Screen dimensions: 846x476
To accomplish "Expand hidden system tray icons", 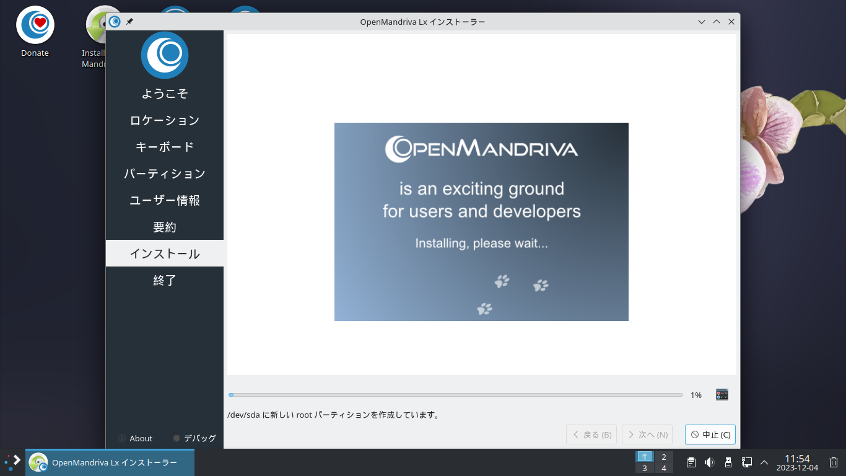I will [764, 462].
